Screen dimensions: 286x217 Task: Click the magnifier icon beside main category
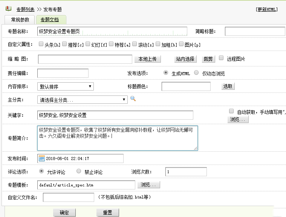pyautogui.click(x=133, y=99)
